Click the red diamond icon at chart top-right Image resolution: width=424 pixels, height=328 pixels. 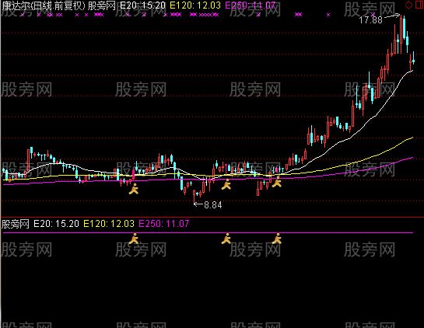[x=409, y=5]
